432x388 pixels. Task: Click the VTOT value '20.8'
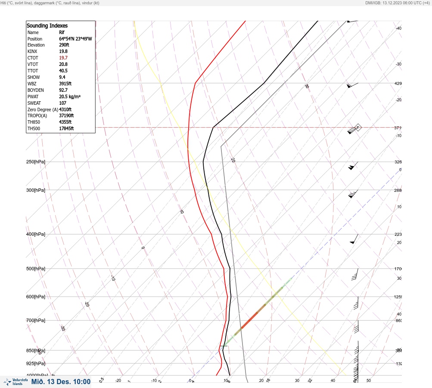[63, 64]
